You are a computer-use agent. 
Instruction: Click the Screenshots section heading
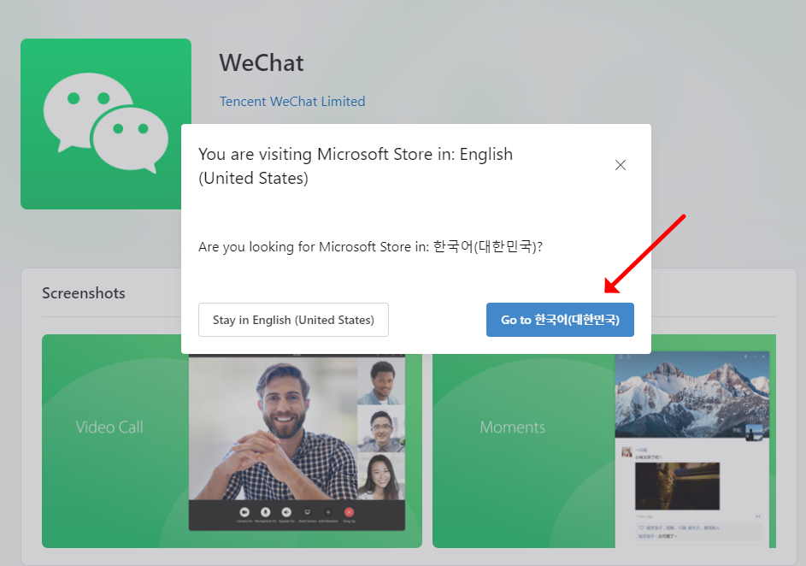click(84, 293)
